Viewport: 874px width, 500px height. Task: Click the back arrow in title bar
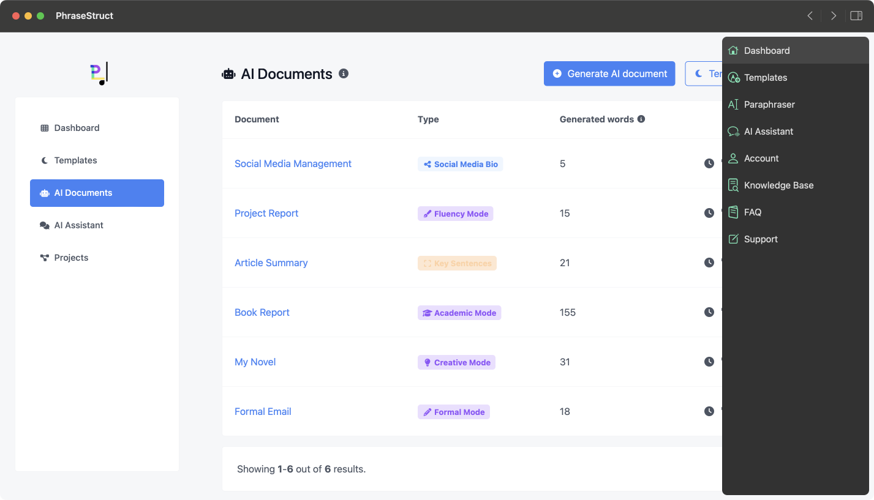click(x=810, y=16)
